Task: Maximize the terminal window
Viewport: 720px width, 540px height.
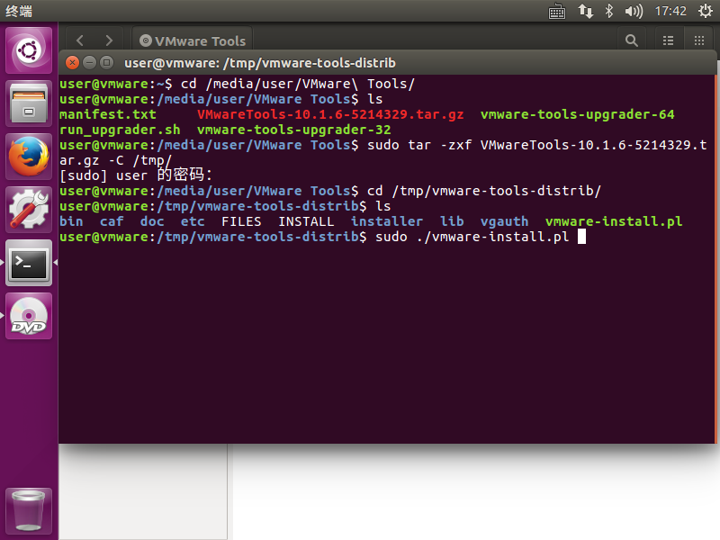Action: 106,62
